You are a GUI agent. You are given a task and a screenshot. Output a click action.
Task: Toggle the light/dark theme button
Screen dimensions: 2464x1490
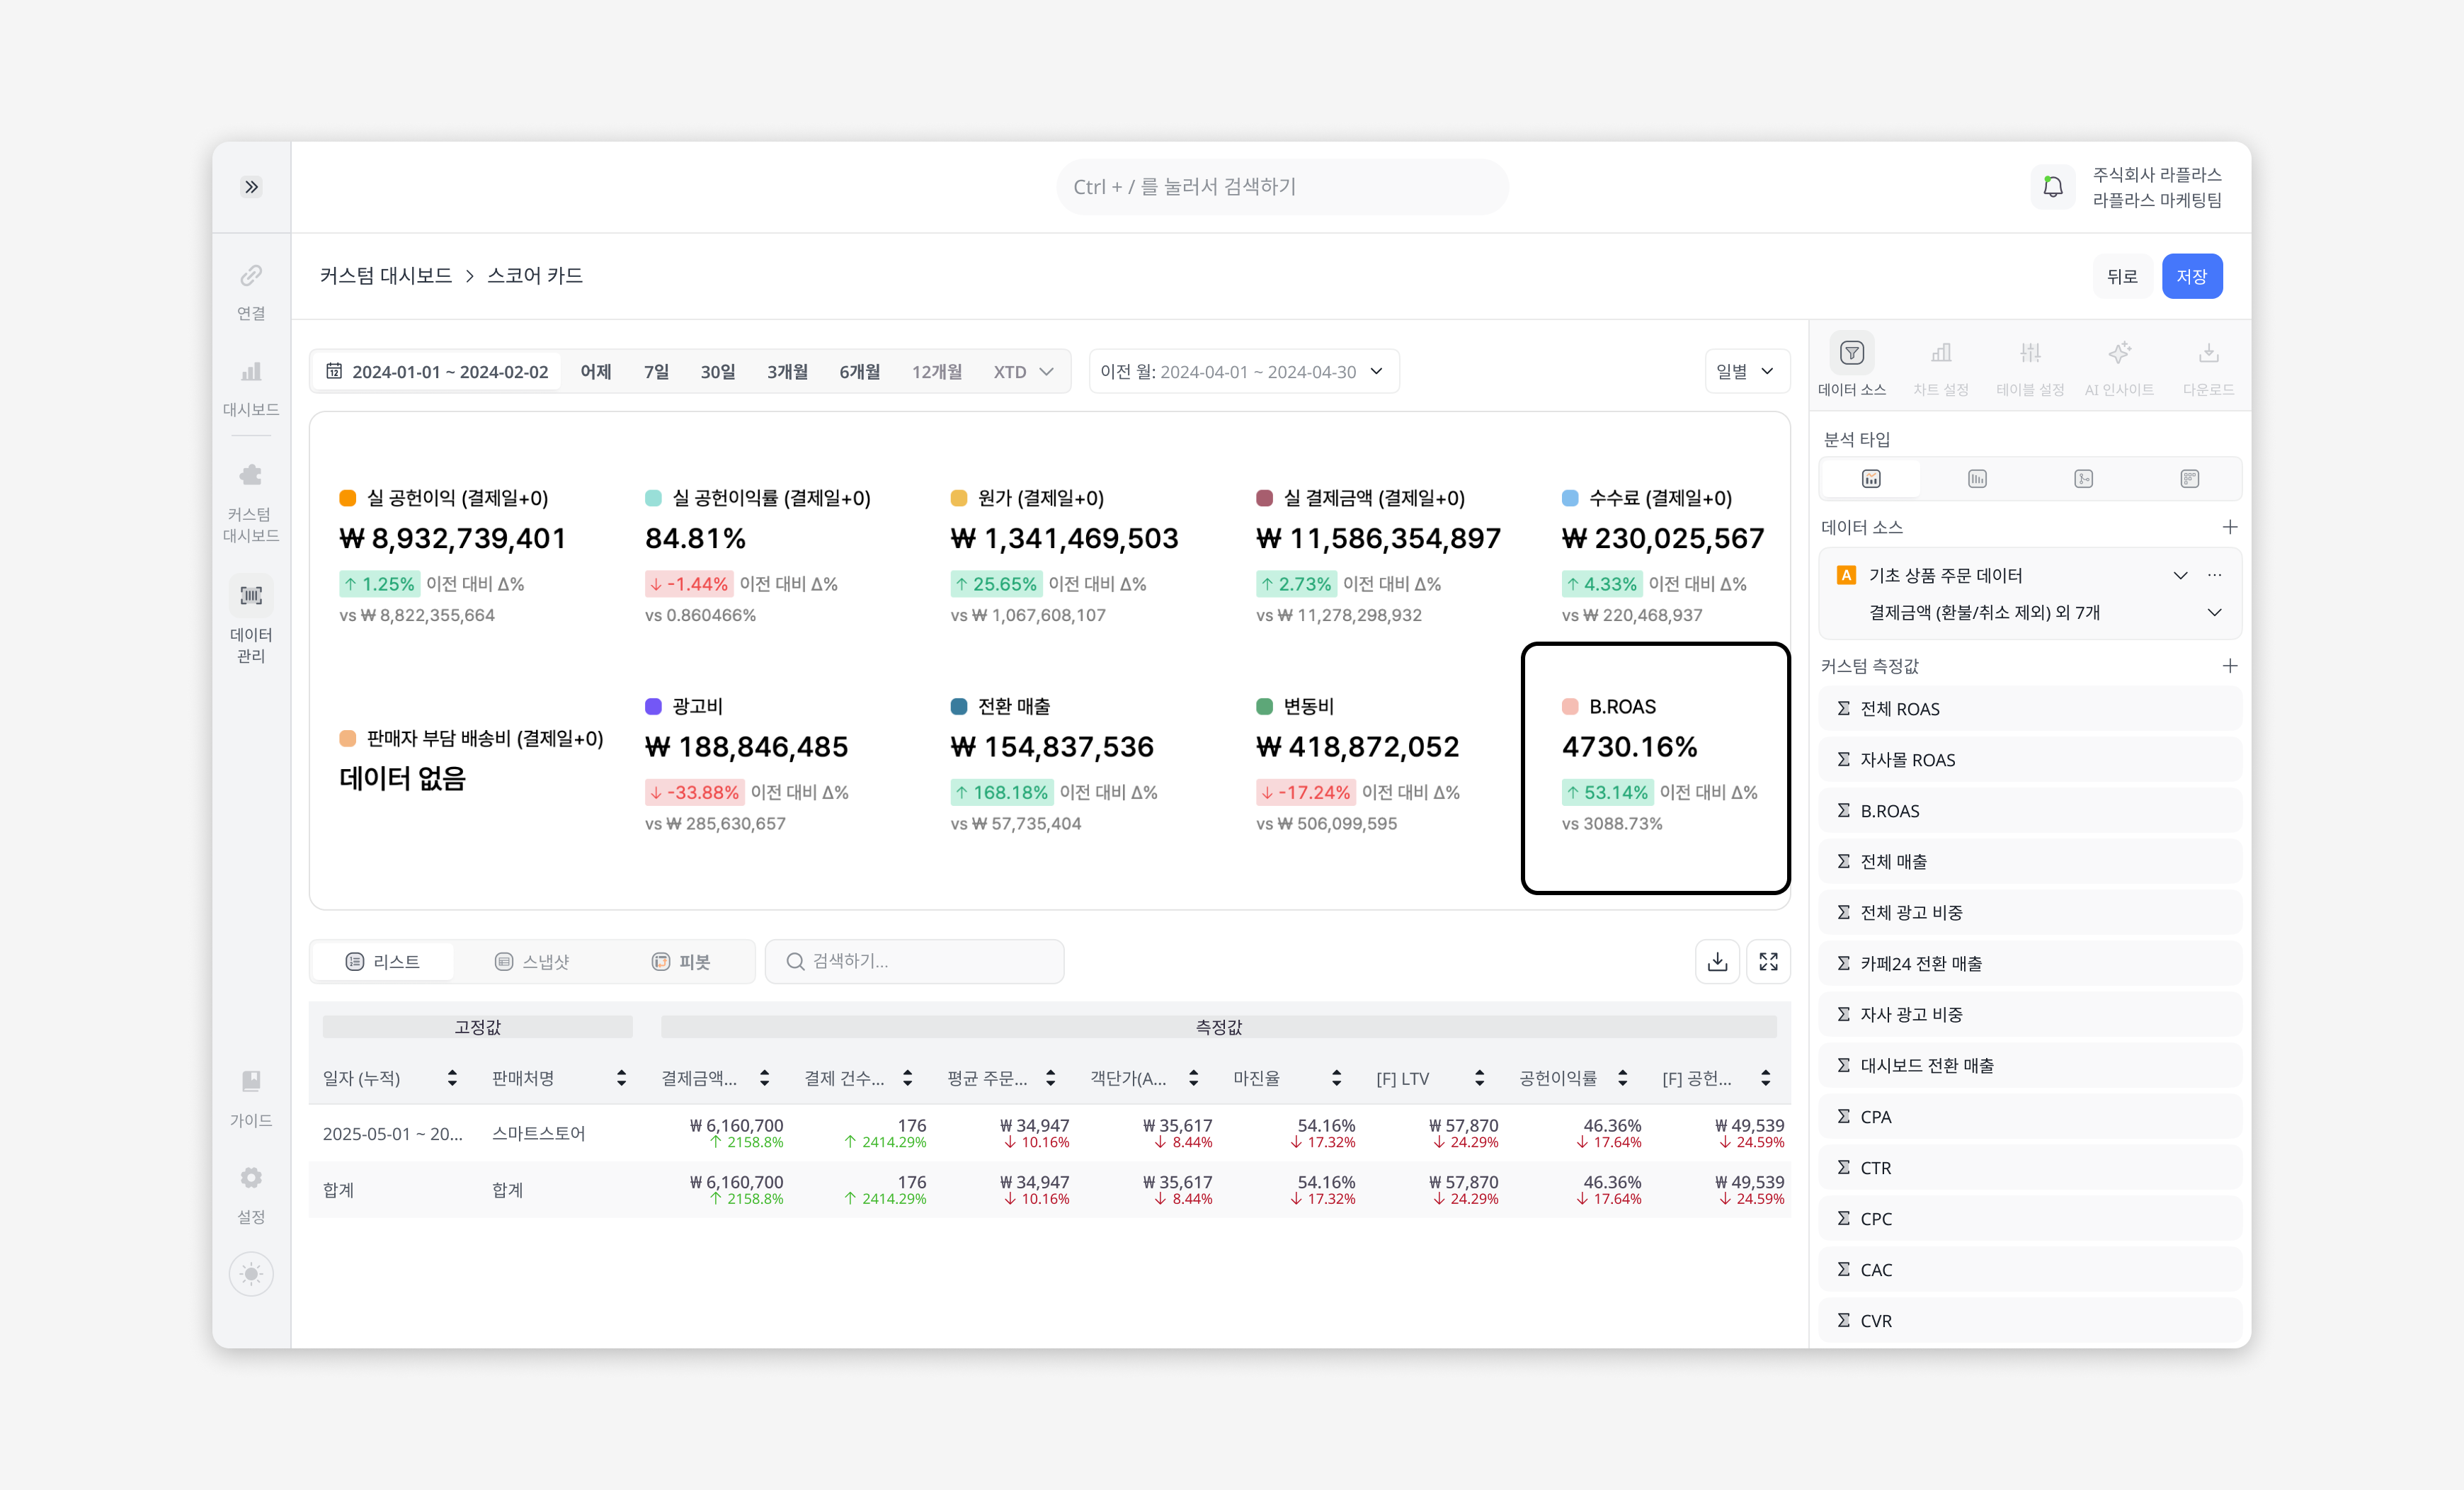click(x=251, y=1274)
